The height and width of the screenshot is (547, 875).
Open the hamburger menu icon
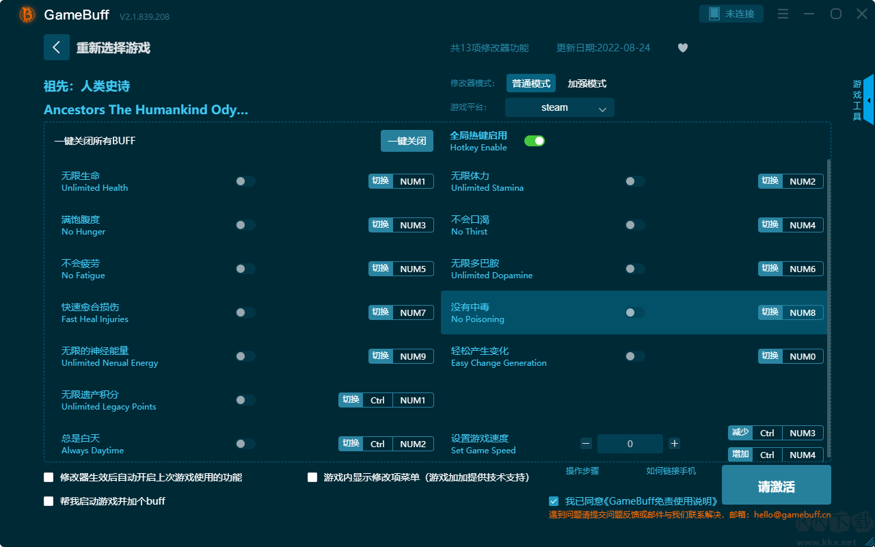click(x=783, y=14)
